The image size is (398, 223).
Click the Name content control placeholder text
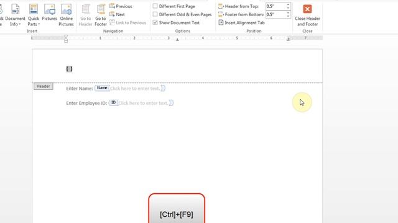pyautogui.click(x=135, y=89)
